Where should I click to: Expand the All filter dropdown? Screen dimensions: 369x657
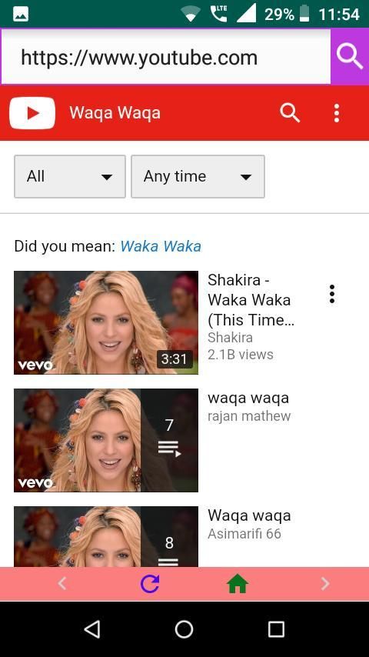click(x=70, y=176)
